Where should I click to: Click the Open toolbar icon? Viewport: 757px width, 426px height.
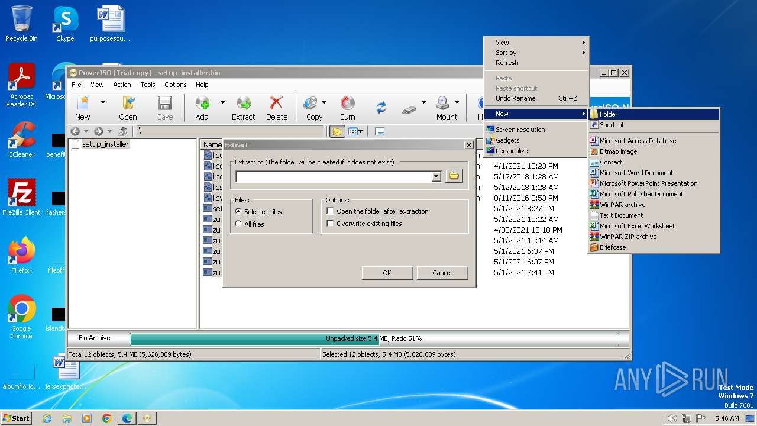(x=128, y=108)
